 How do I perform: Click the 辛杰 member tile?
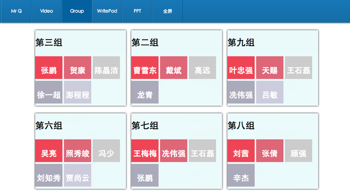point(241,175)
